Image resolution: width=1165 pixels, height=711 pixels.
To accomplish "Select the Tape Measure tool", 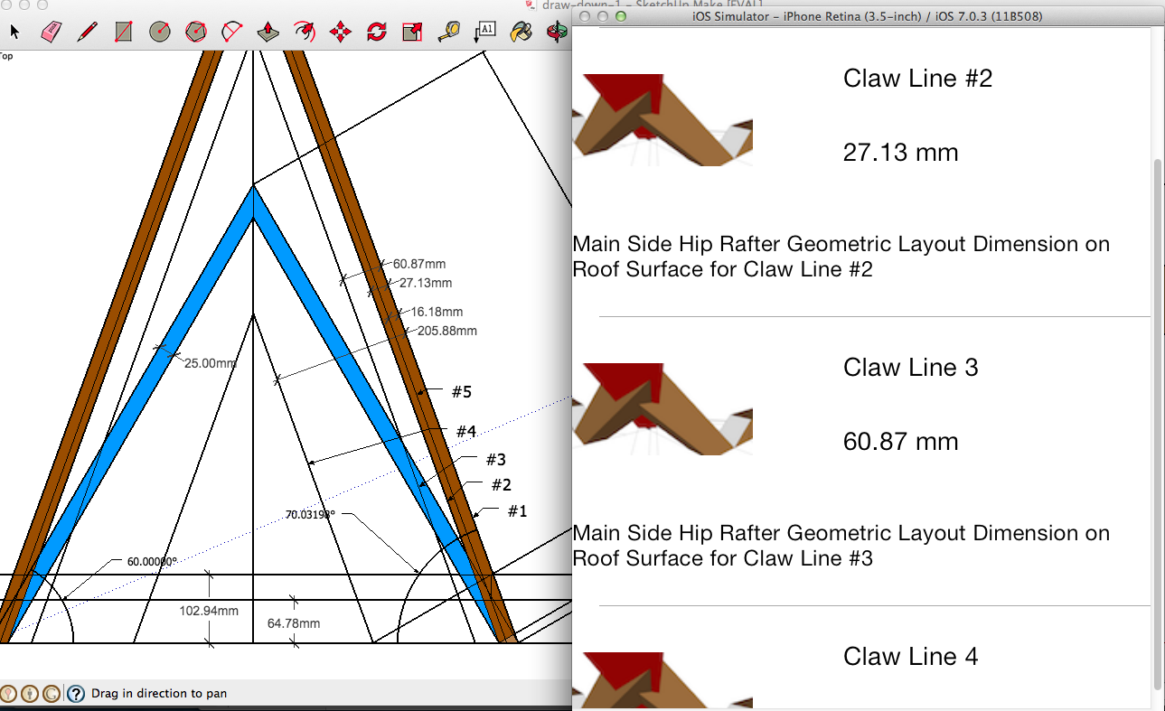I will tap(449, 31).
